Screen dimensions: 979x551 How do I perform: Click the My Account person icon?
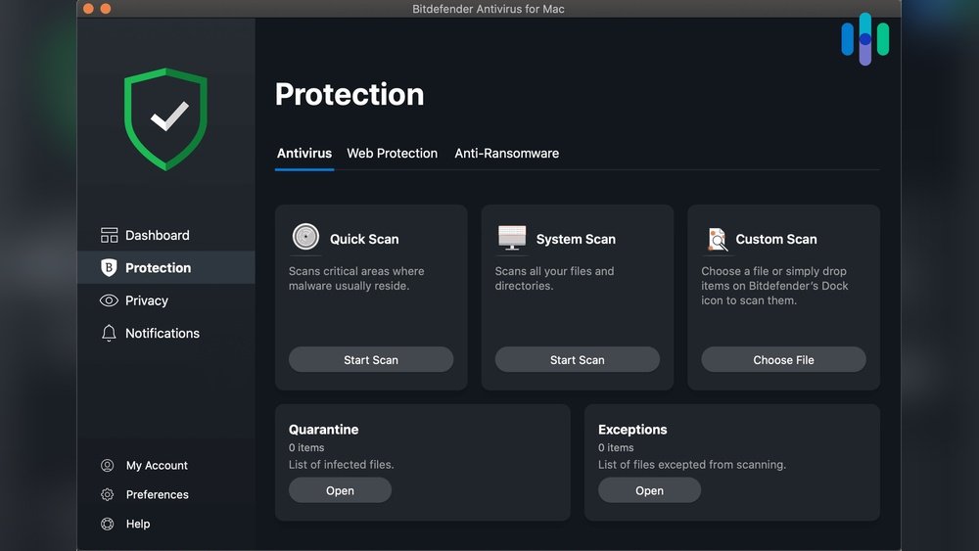108,466
